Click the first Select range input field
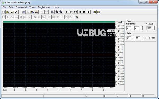Viewport: 159px width, 99px height. tap(129, 38)
